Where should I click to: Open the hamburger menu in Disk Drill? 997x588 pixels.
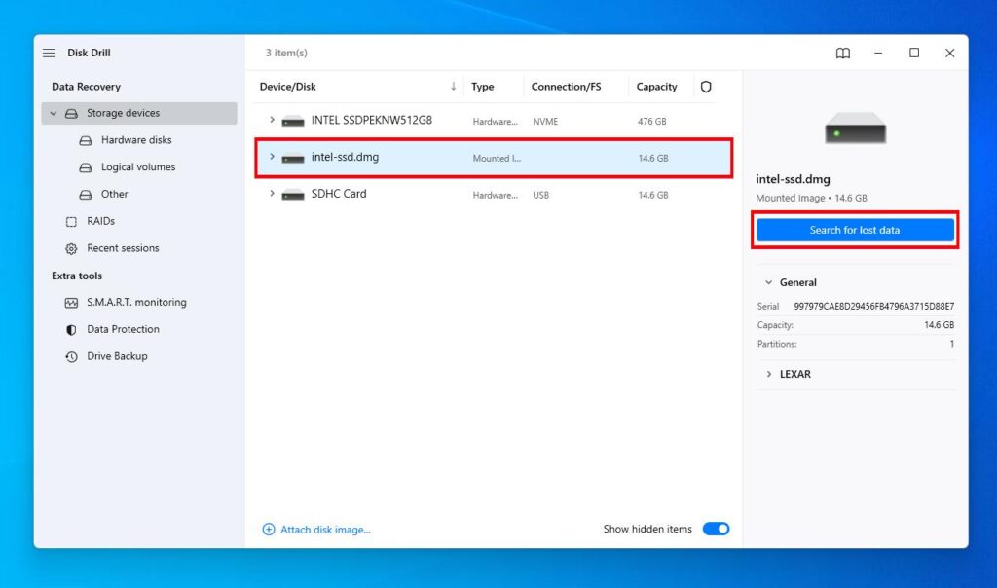(49, 53)
